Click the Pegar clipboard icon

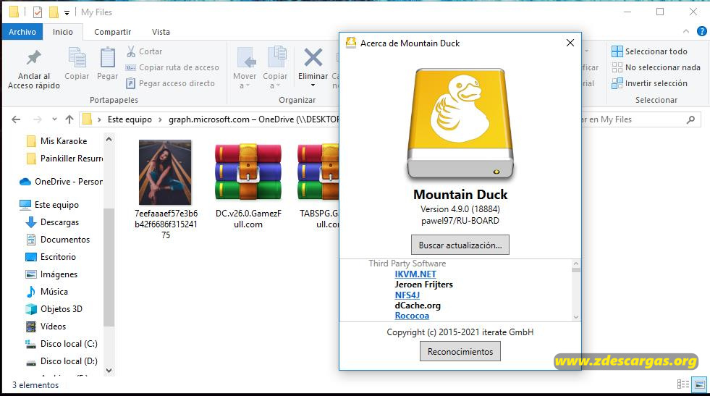107,58
